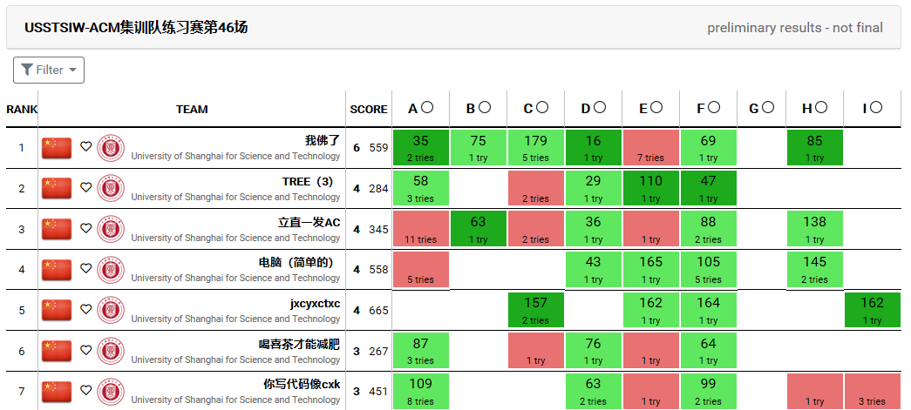Click China flag in rank 1 row

pyautogui.click(x=57, y=148)
